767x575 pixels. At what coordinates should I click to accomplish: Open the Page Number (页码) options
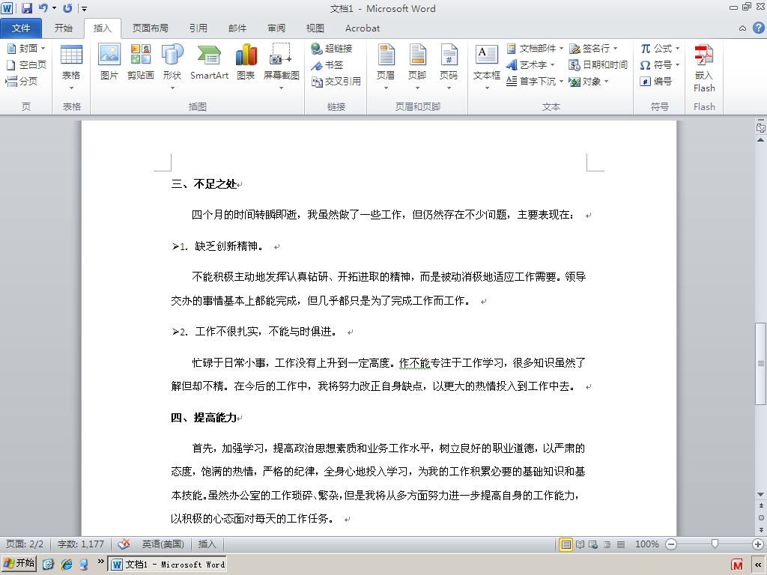(449, 67)
